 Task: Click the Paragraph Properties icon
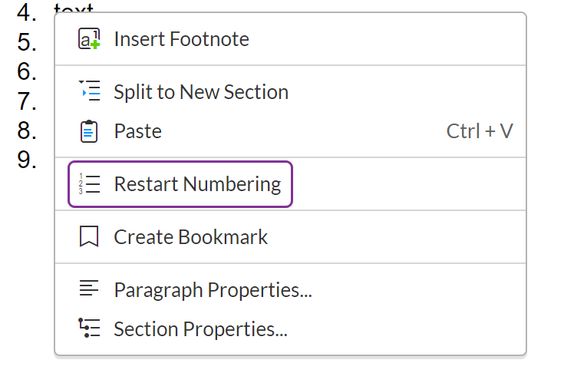pos(89,289)
